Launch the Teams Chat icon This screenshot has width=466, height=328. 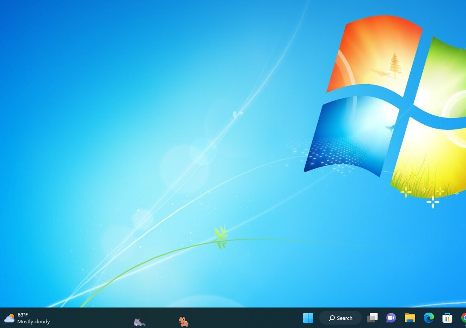(391, 318)
